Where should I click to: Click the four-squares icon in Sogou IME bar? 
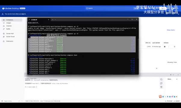(x=174, y=97)
